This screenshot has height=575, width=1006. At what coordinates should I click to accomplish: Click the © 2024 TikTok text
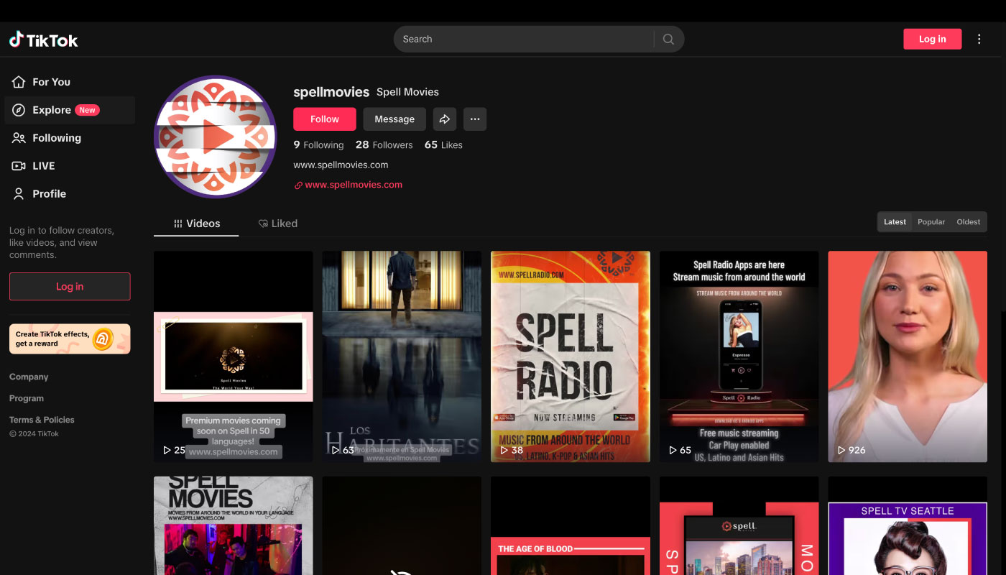click(34, 434)
